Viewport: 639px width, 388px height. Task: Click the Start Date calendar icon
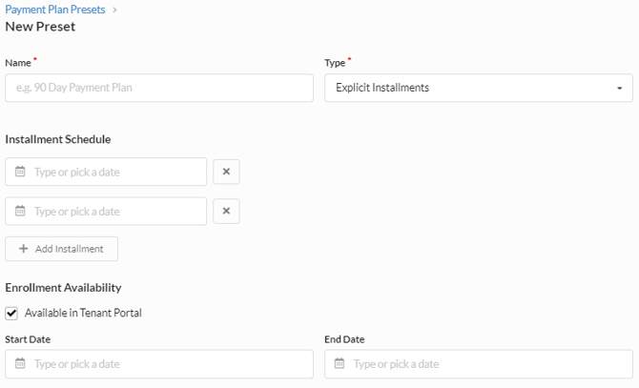click(x=20, y=364)
